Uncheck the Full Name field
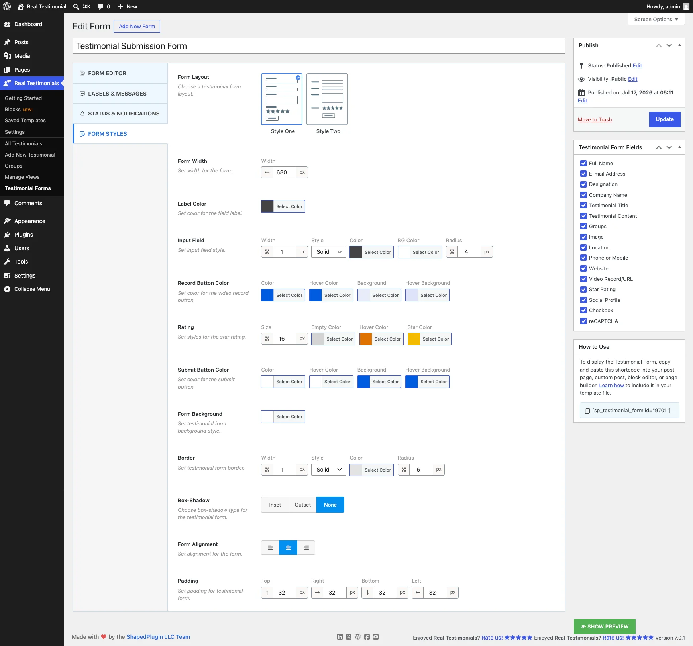693x646 pixels. [583, 163]
